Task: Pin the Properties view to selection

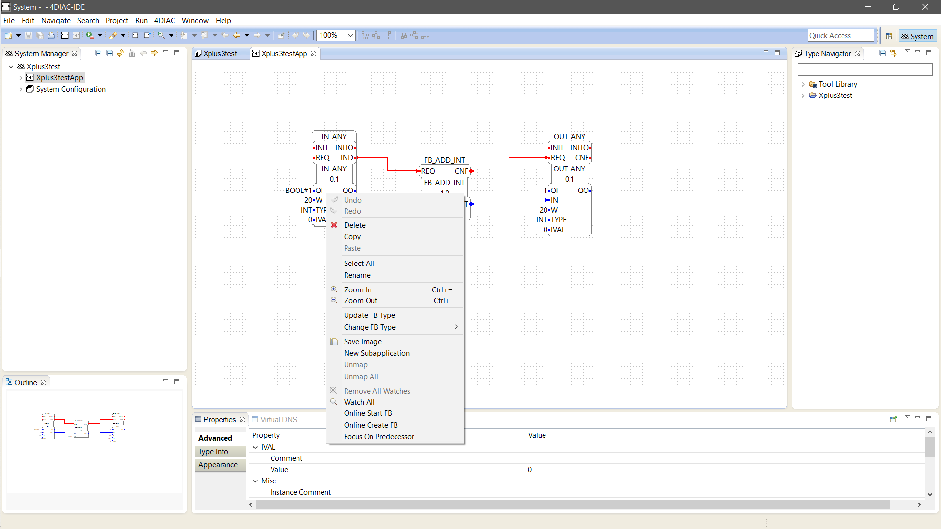Action: click(x=893, y=420)
